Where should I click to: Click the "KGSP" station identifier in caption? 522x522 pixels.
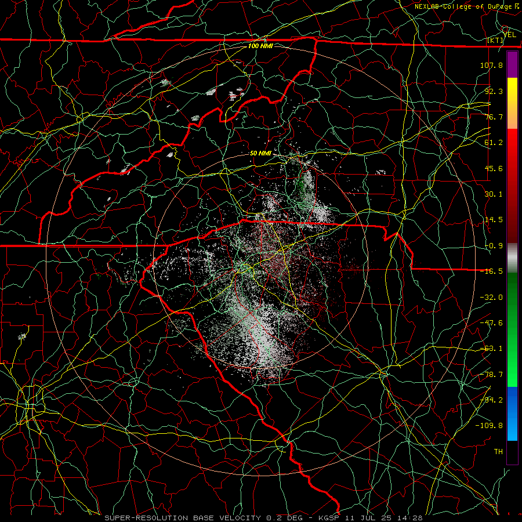(x=329, y=518)
